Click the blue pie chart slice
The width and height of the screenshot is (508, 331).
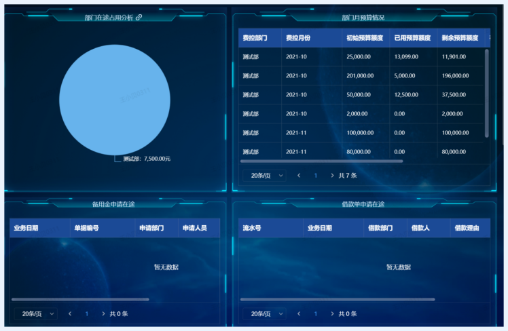tap(114, 100)
